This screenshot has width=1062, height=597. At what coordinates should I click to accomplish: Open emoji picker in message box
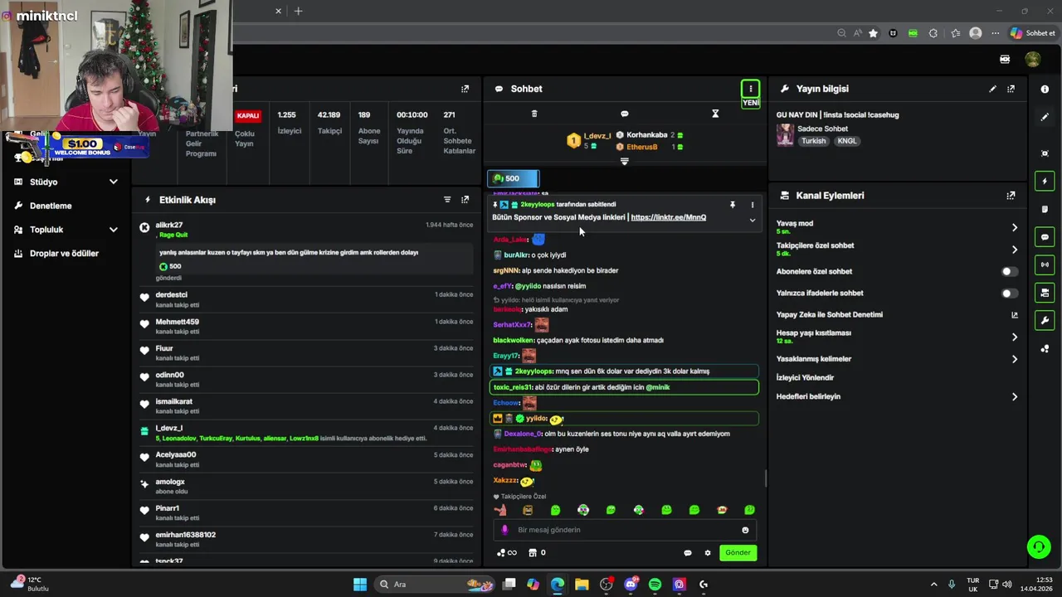pos(745,530)
